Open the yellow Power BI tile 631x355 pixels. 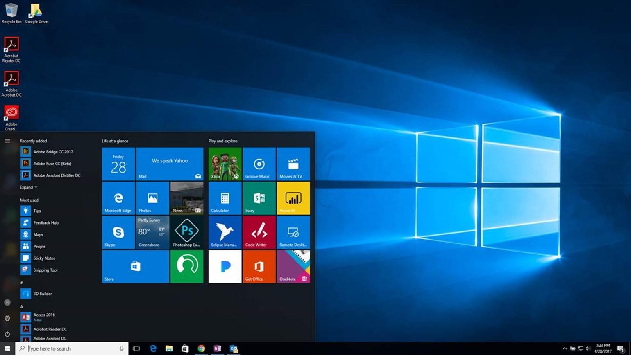293,198
